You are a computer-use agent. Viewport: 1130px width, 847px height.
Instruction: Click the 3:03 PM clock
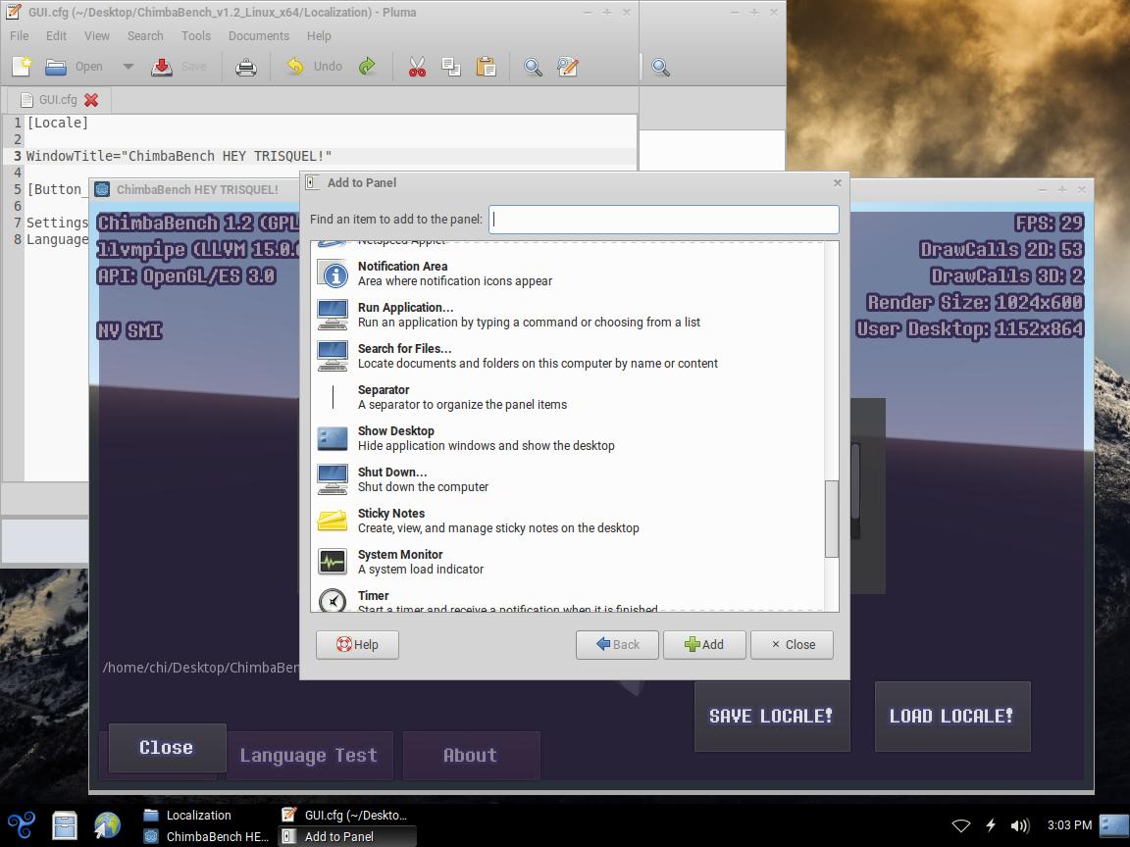coord(1069,825)
